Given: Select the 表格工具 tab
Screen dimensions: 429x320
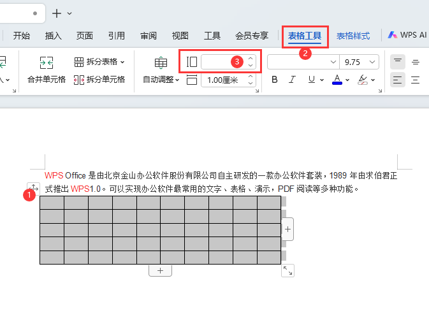Looking at the screenshot, I should point(305,36).
